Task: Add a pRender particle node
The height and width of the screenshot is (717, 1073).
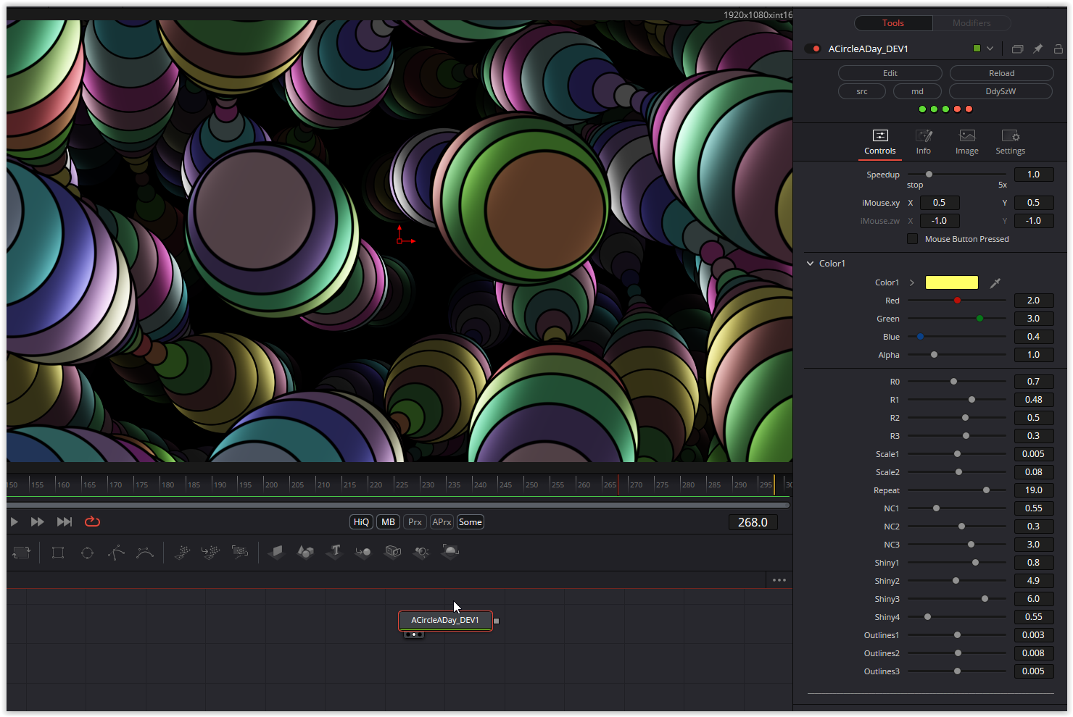Action: tap(240, 553)
